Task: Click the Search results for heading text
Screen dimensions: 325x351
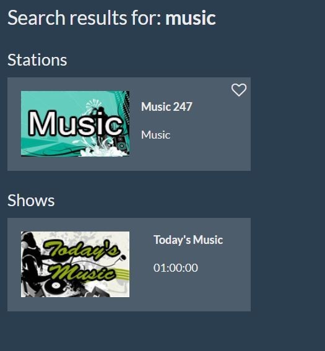Action: tap(84, 18)
